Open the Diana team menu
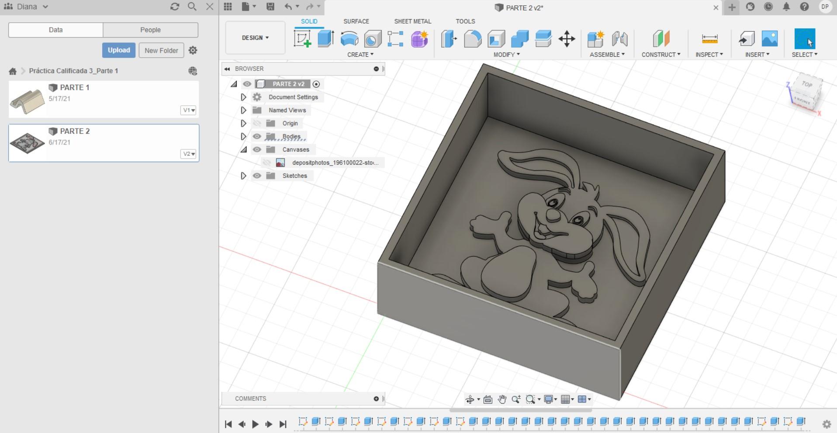The width and height of the screenshot is (837, 433). pyautogui.click(x=26, y=7)
